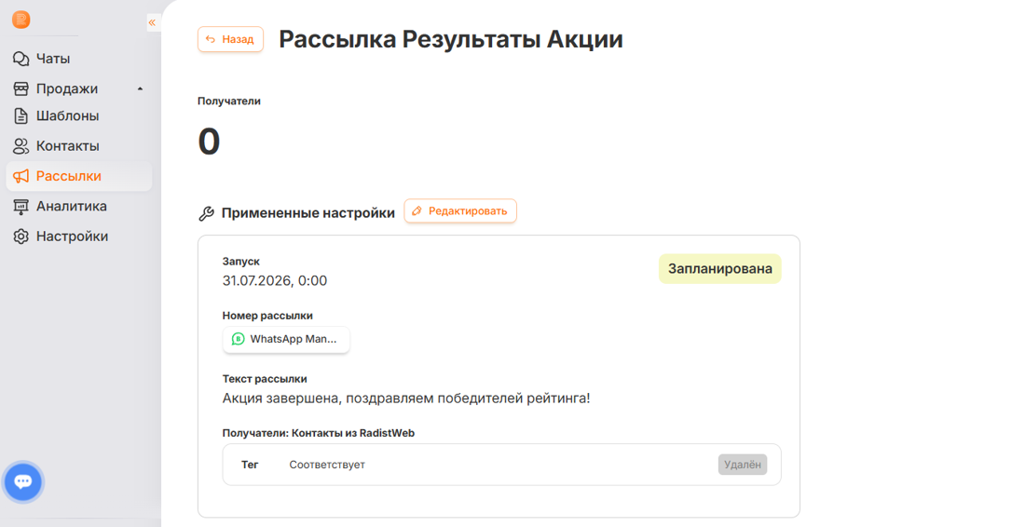Click the orange app logo
Image resolution: width=1025 pixels, height=527 pixels.
pyautogui.click(x=20, y=20)
